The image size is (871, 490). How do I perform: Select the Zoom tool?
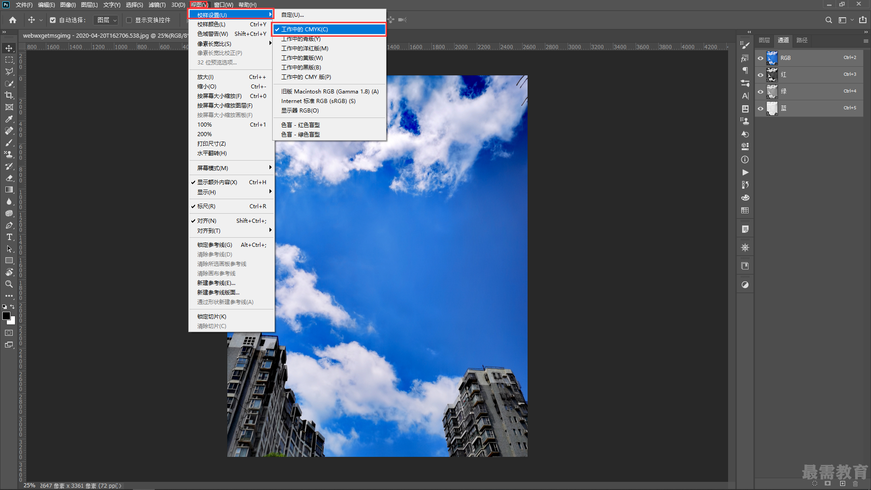[9, 284]
